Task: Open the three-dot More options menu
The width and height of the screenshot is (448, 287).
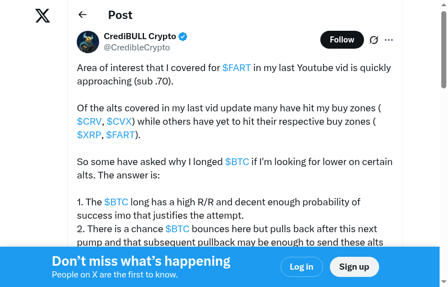Action: 389,40
